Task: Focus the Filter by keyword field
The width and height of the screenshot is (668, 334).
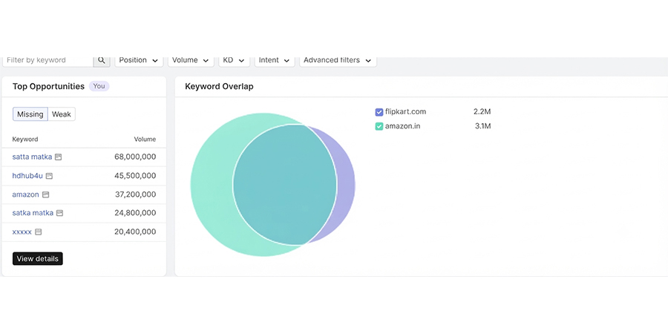Action: point(48,61)
